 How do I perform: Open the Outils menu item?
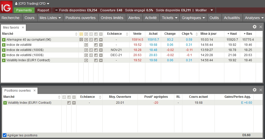214,18
